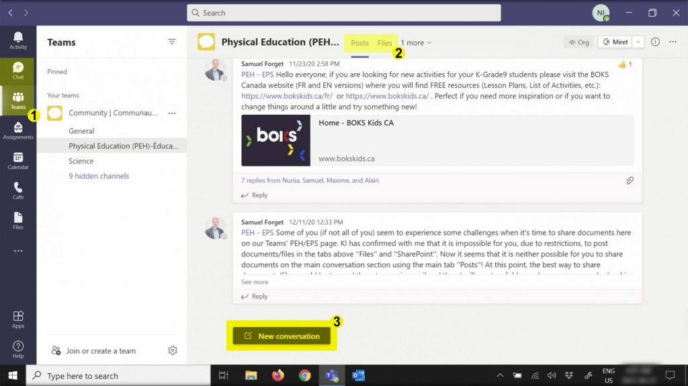This screenshot has height=386, width=688.
Task: Select the Physical Education (PEH) channel
Action: pyautogui.click(x=112, y=146)
